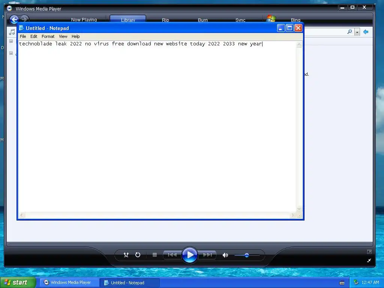Switch to the Library tab

click(x=128, y=19)
